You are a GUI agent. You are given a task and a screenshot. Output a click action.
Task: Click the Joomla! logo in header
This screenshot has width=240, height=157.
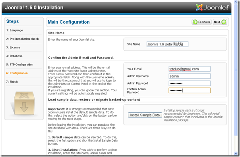212,7
